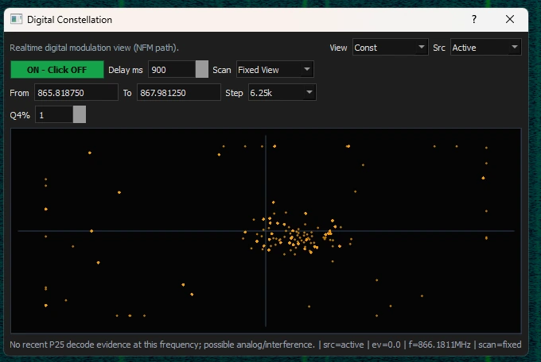The height and width of the screenshot is (362, 541).
Task: Click the status text about P25 decode evidence
Action: (x=162, y=345)
